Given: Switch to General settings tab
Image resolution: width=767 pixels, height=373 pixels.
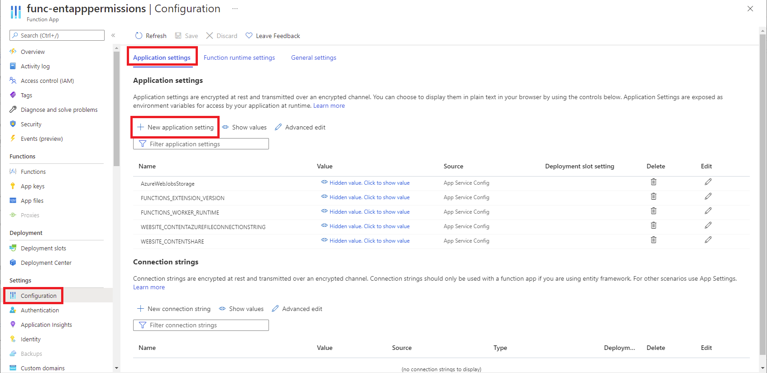Looking at the screenshot, I should 313,57.
